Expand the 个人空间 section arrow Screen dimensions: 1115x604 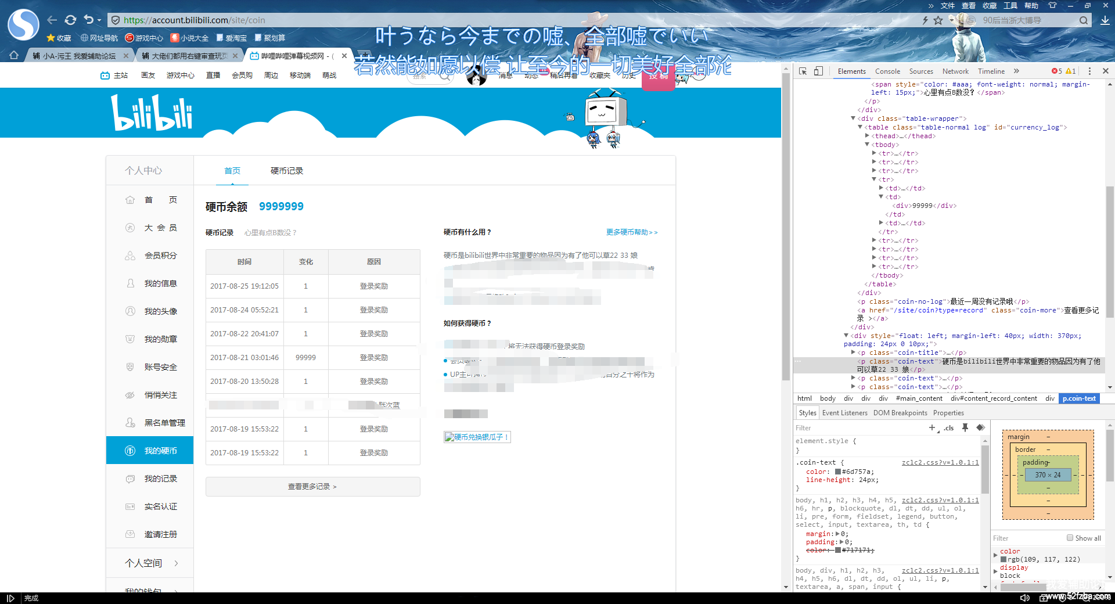tap(176, 563)
